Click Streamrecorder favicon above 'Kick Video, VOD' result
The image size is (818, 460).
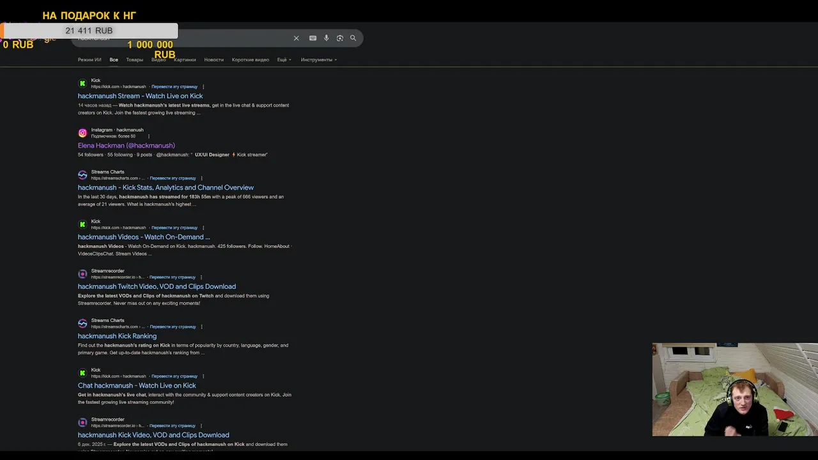point(82,422)
